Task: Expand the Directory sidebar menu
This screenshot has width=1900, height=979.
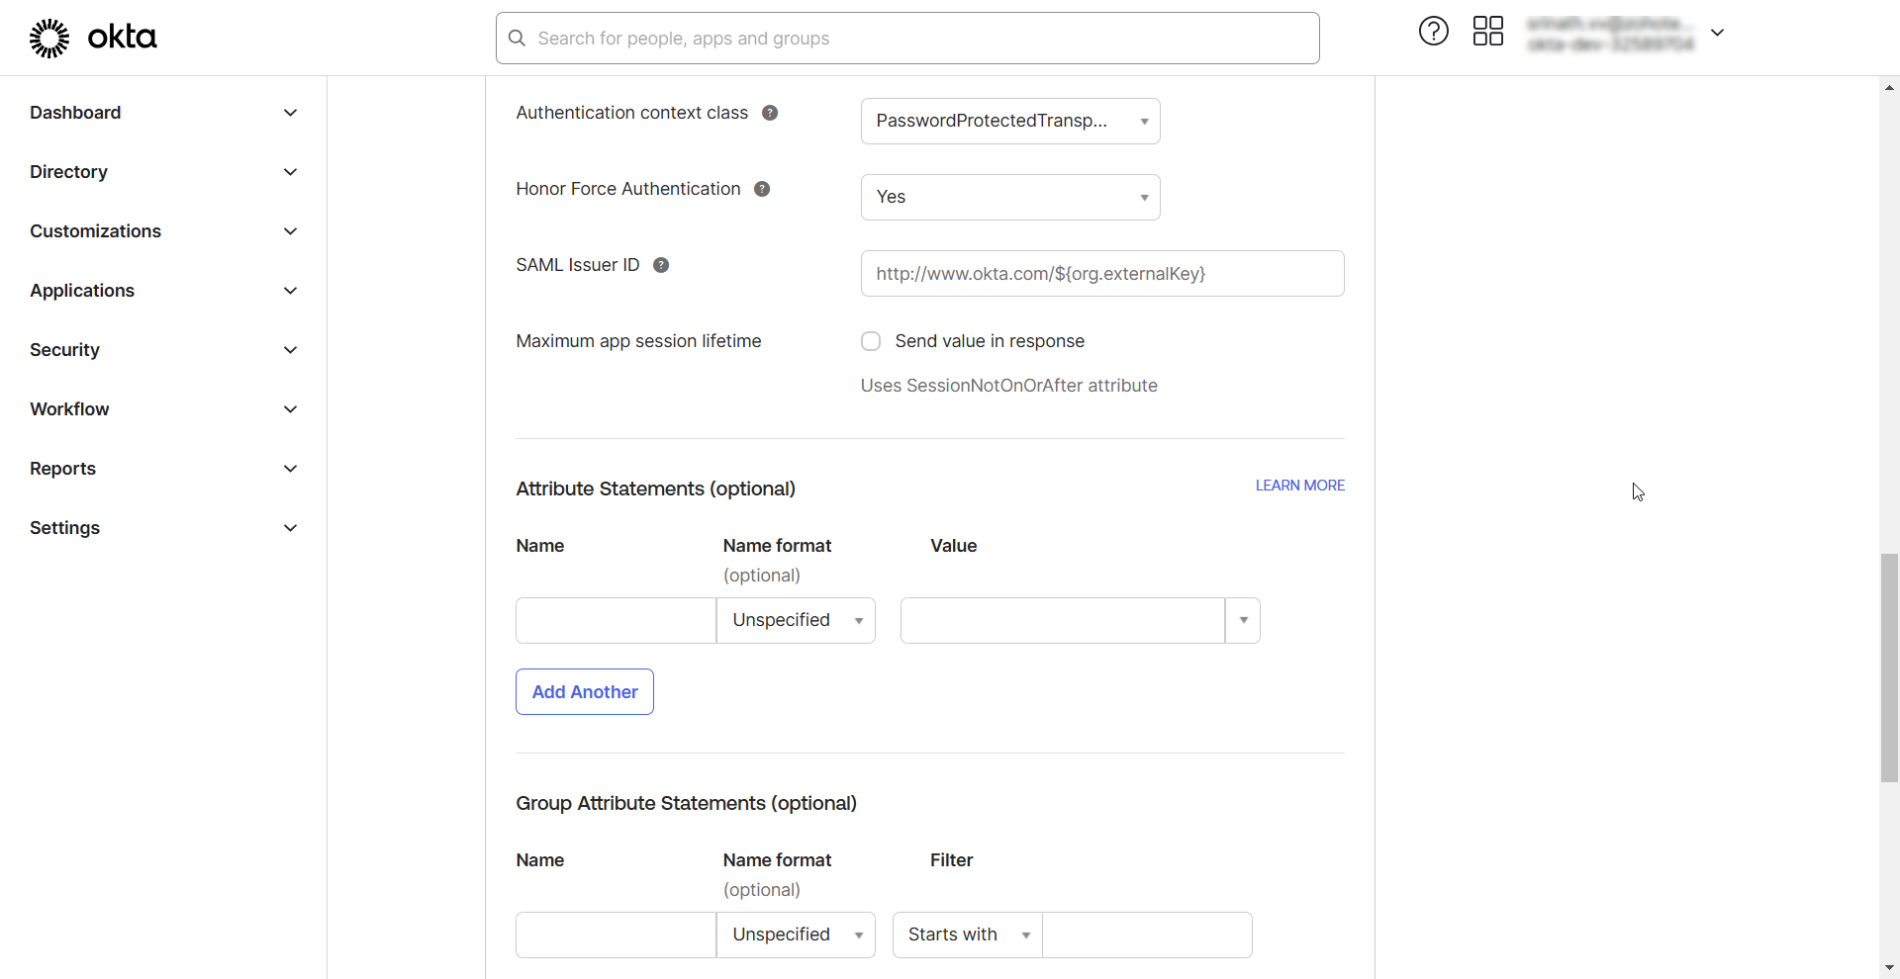Action: click(163, 172)
